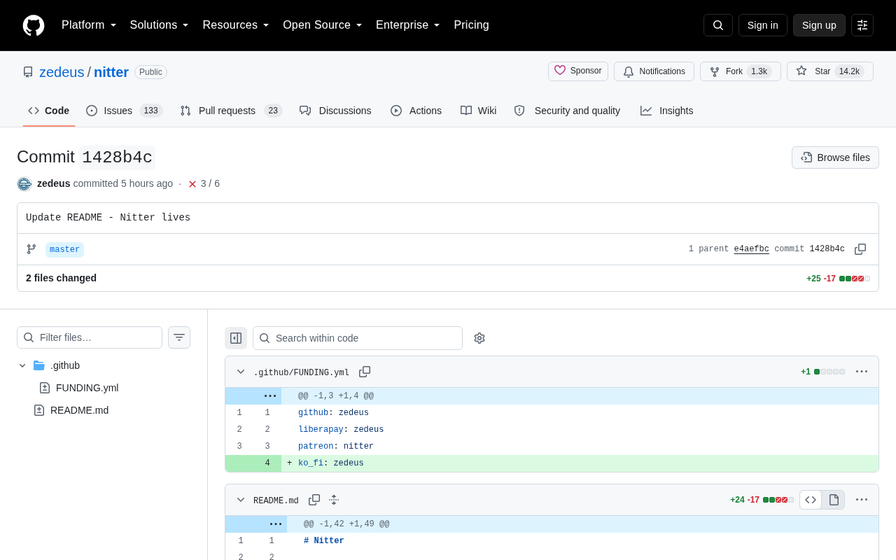Copy the full commit SHA 1428b4c
The image size is (896, 560).
[x=860, y=249]
